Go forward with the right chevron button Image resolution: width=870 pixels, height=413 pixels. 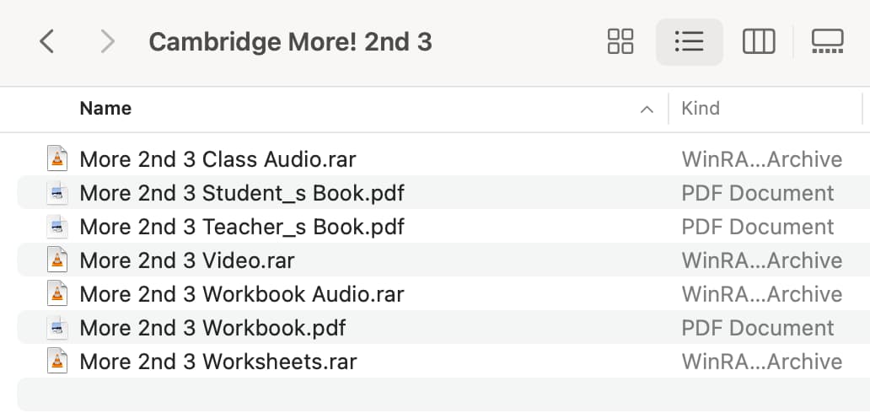coord(107,41)
